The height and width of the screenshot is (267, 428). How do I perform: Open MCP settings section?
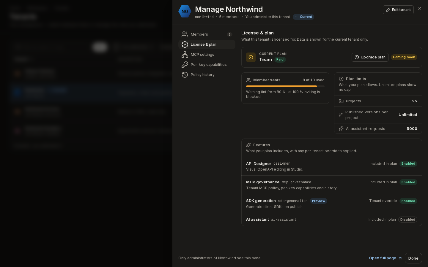coord(207,55)
